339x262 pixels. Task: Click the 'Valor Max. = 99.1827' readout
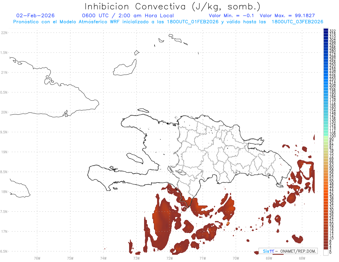[287, 16]
